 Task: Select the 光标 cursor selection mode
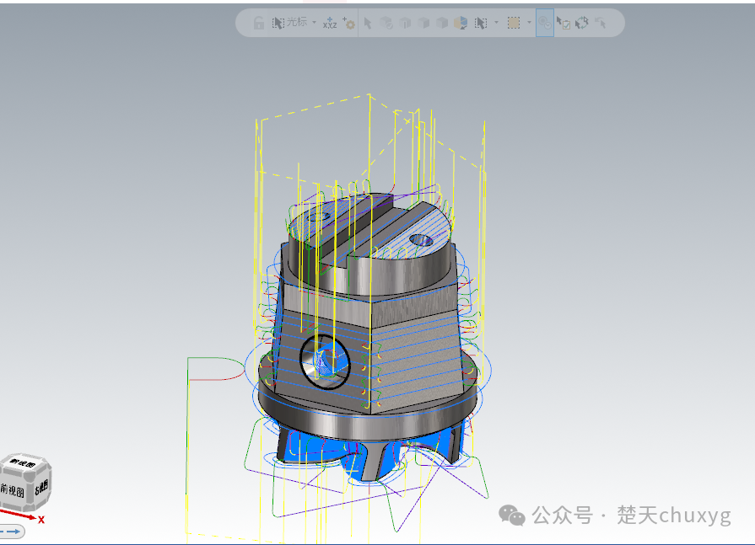289,22
